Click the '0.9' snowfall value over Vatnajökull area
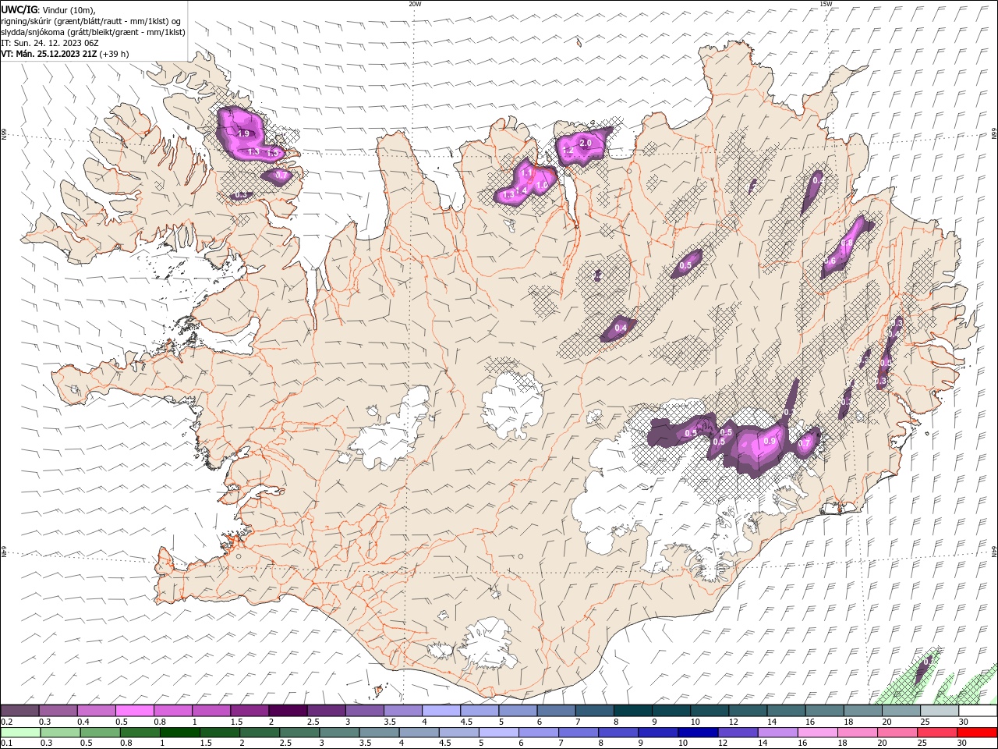The height and width of the screenshot is (749, 998). click(x=770, y=441)
